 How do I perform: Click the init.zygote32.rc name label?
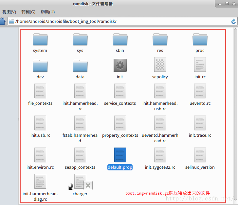click(x=160, y=167)
